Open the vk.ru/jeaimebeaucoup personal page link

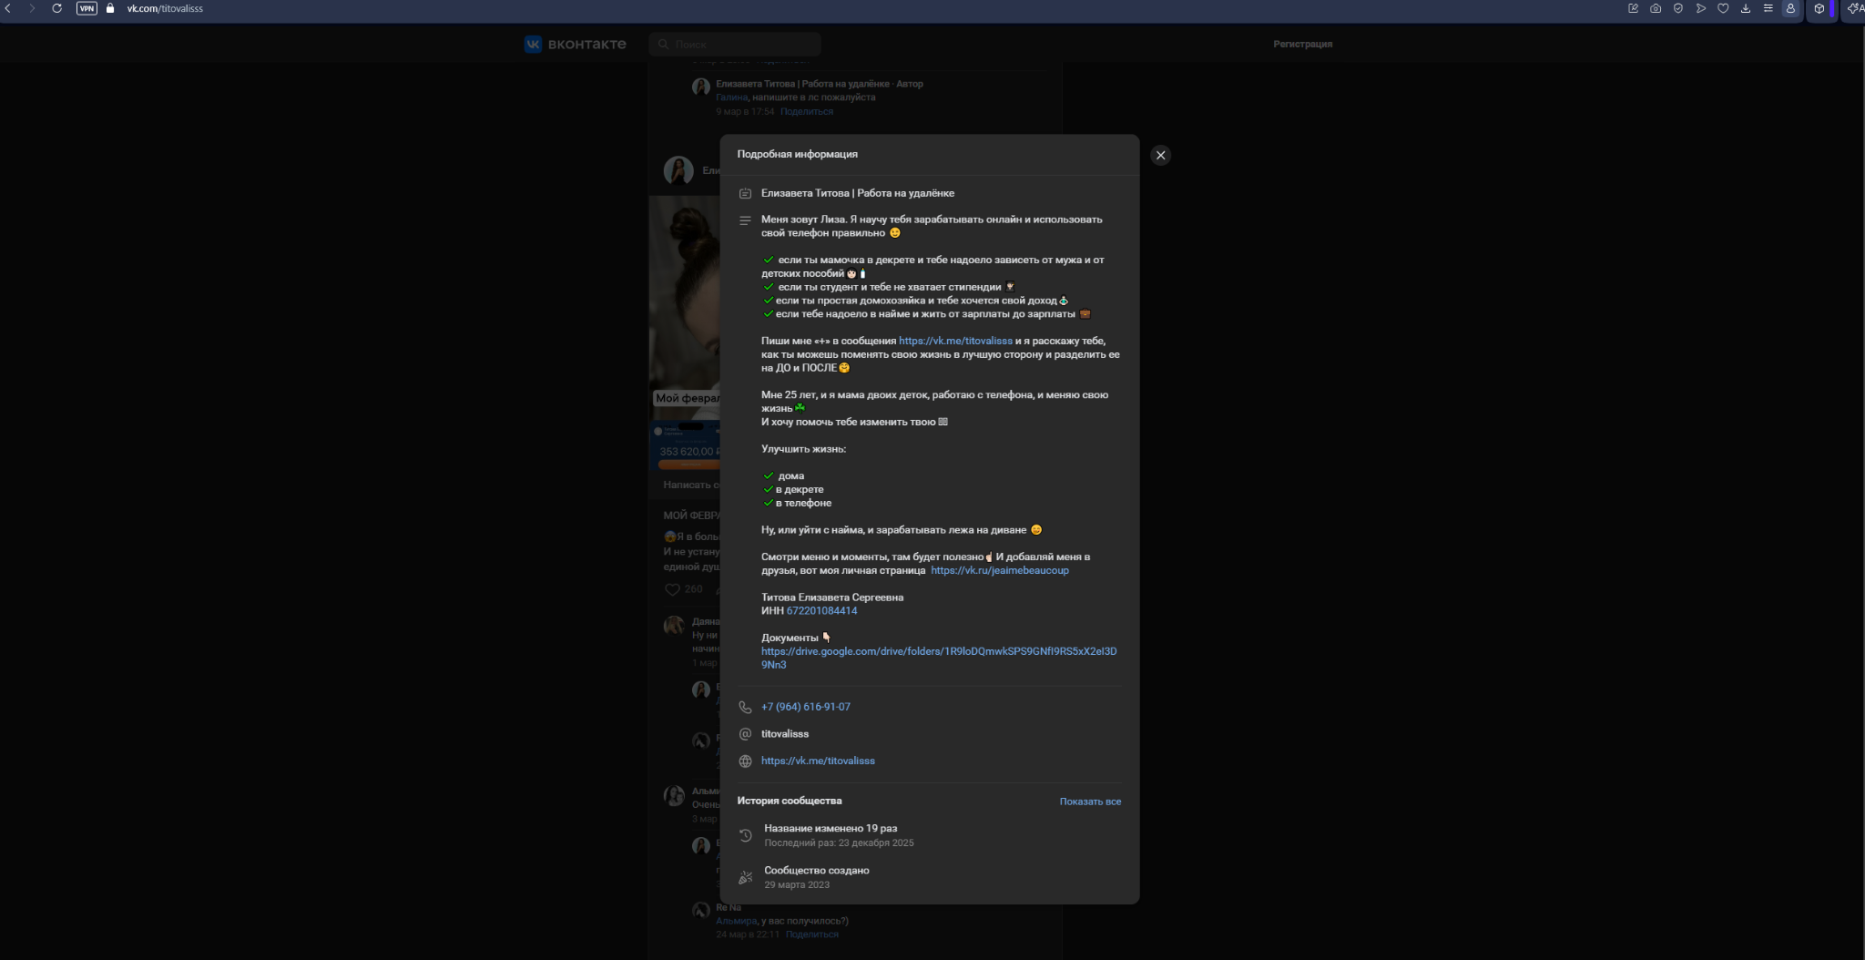999,570
